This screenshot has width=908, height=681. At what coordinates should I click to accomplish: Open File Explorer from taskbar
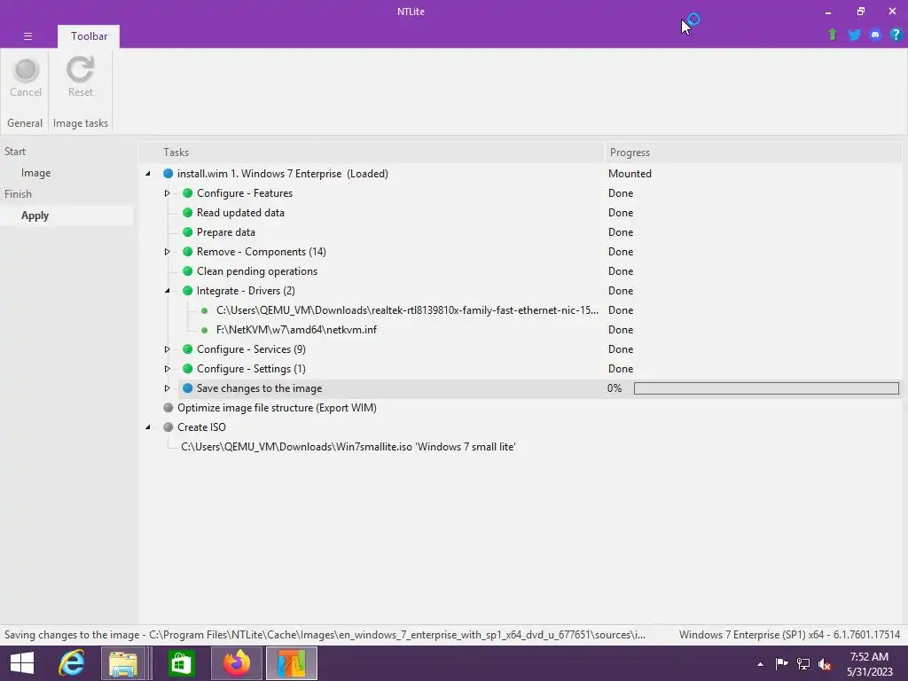pyautogui.click(x=122, y=663)
